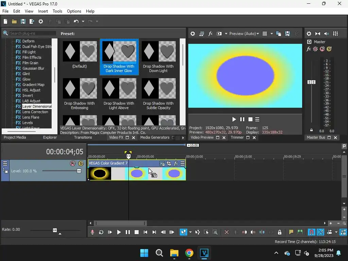This screenshot has height=261, width=348.
Task: Stop the video preview
Action: pyautogui.click(x=250, y=119)
